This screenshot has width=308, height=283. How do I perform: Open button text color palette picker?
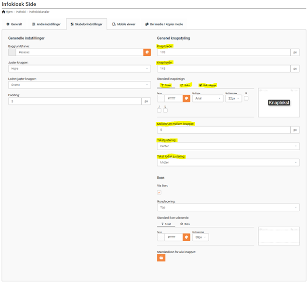[187, 98]
